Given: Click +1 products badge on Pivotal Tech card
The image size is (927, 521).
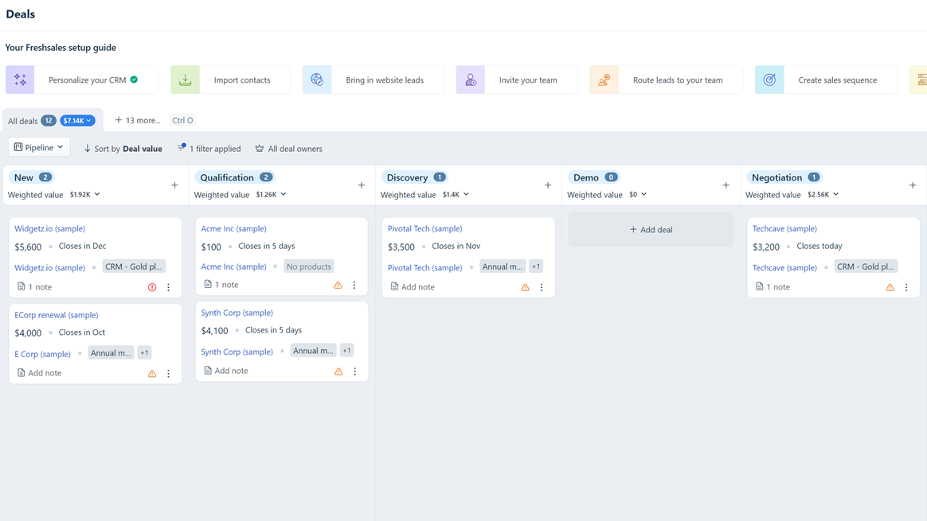Looking at the screenshot, I should coord(536,266).
